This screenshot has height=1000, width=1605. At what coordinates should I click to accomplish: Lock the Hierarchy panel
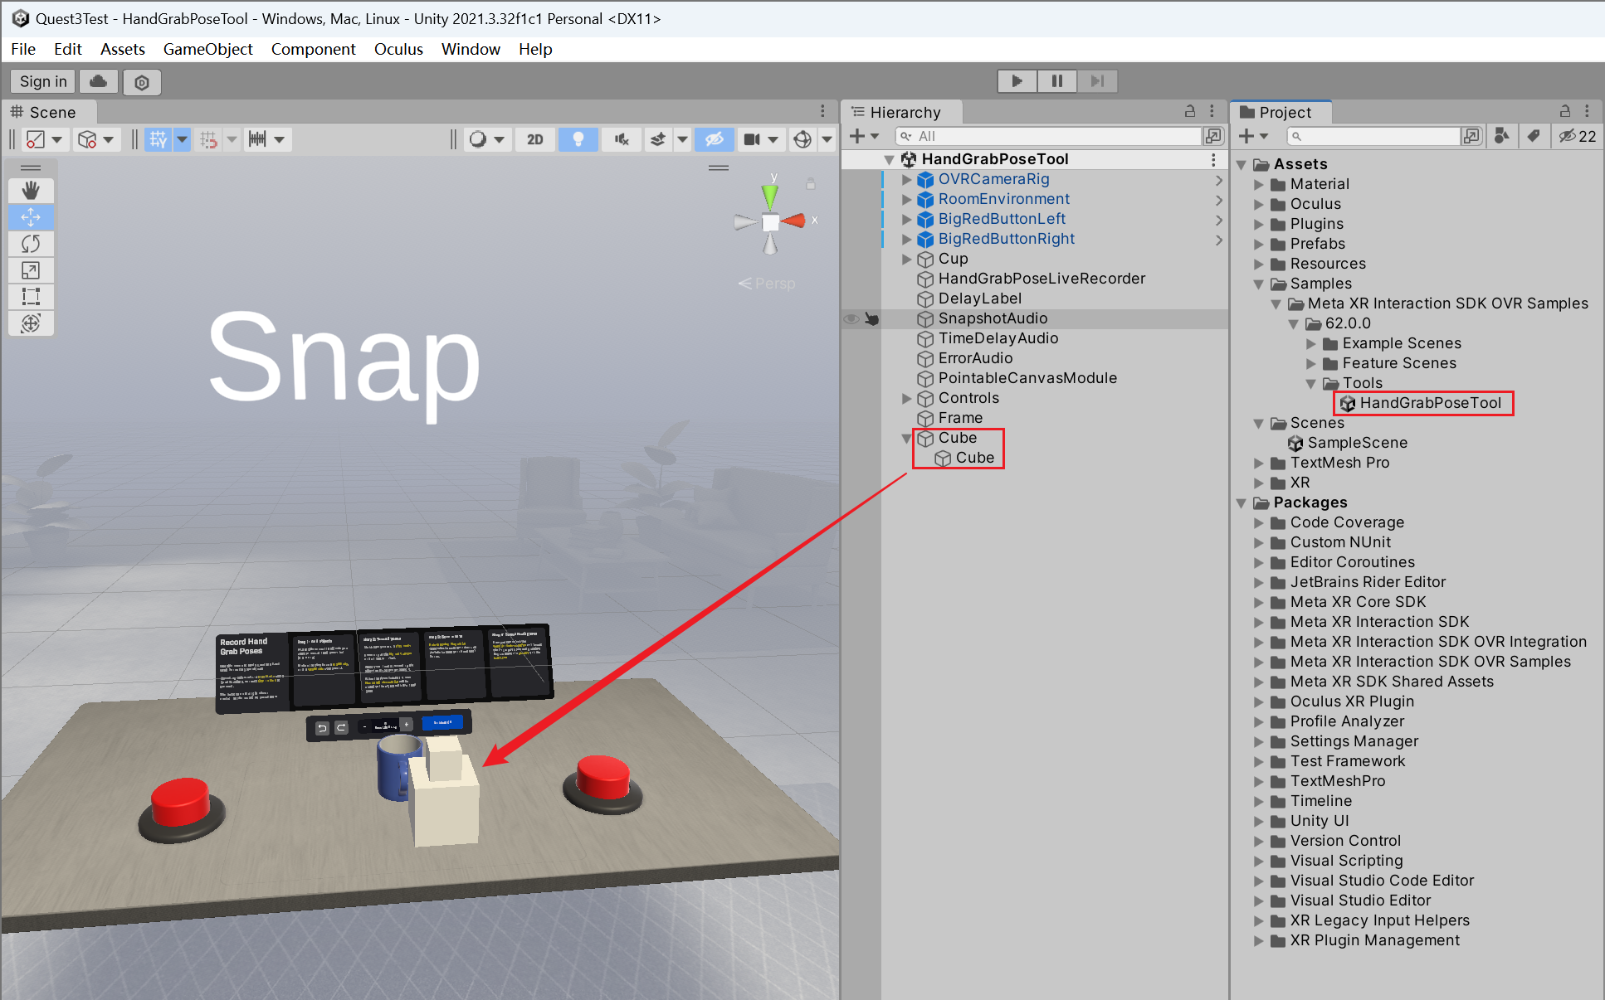tap(1190, 111)
